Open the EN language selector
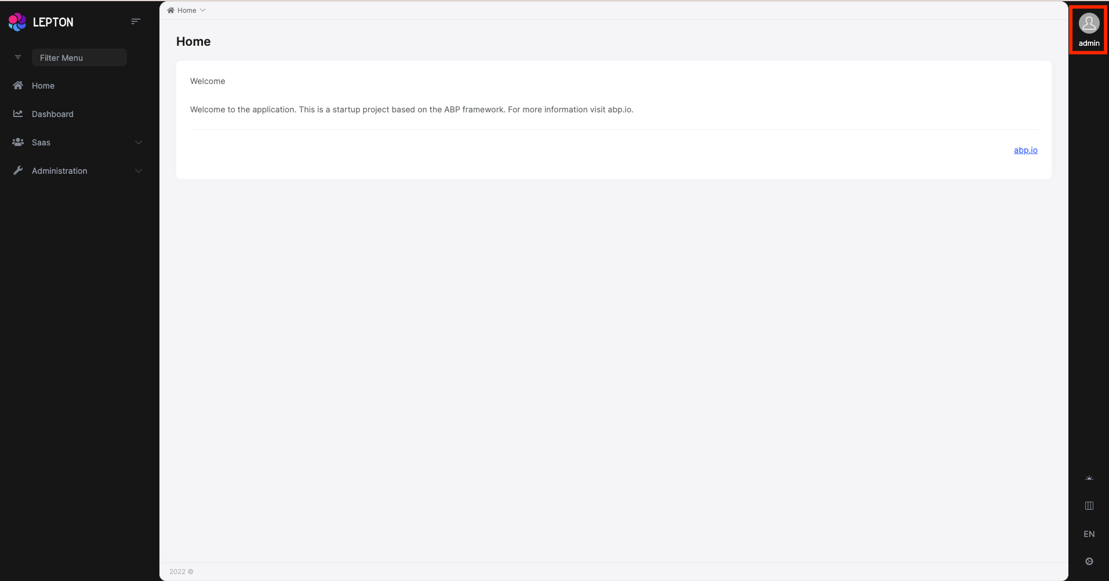The image size is (1109, 581). 1089,534
